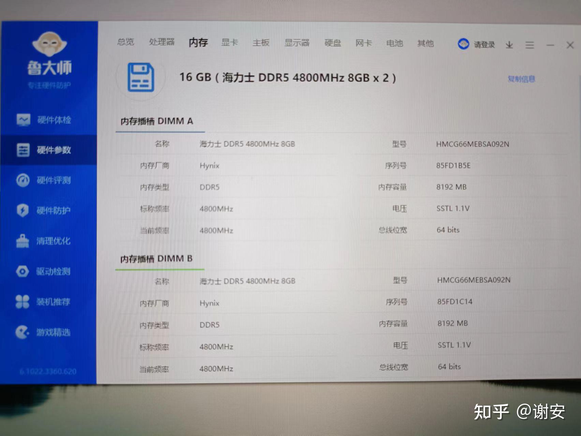The image size is (581, 436).
Task: Close the Ludashi window
Action: pos(570,45)
